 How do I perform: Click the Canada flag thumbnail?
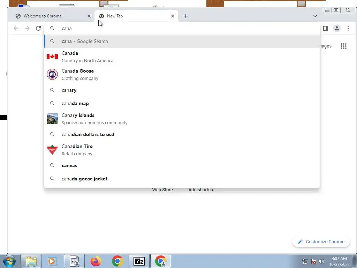click(52, 57)
